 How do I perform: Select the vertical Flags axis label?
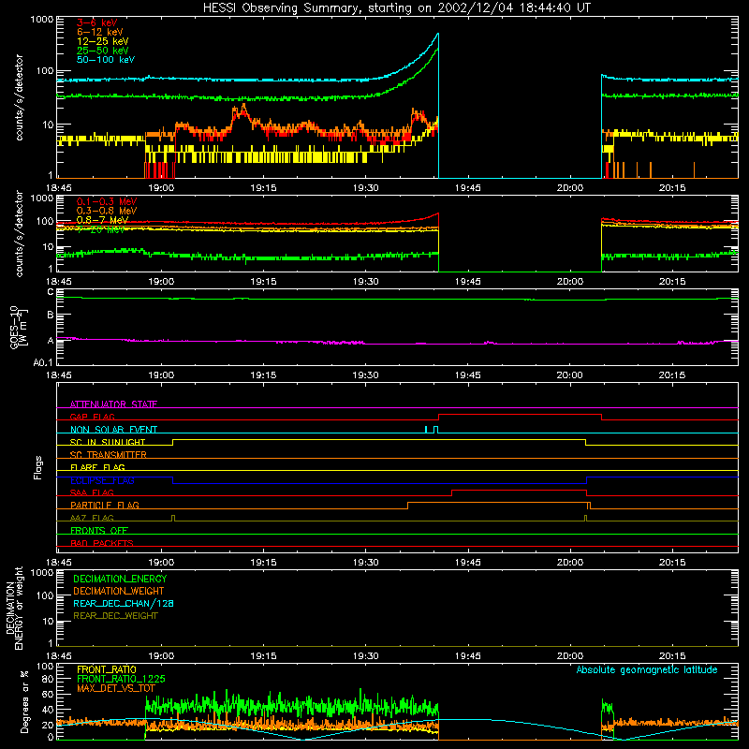[x=38, y=467]
